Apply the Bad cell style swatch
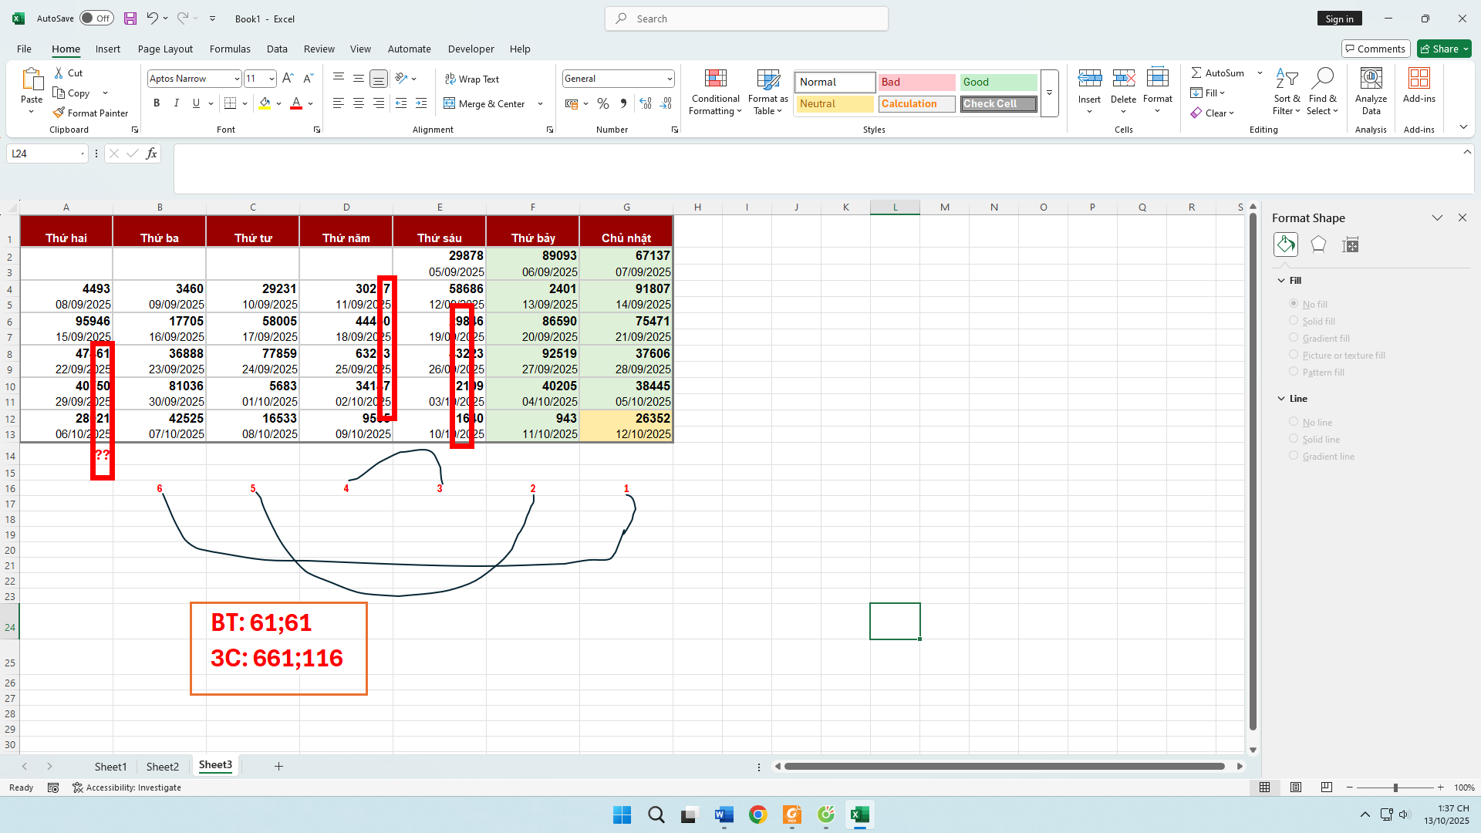Screen dimensions: 1481x833 [916, 82]
